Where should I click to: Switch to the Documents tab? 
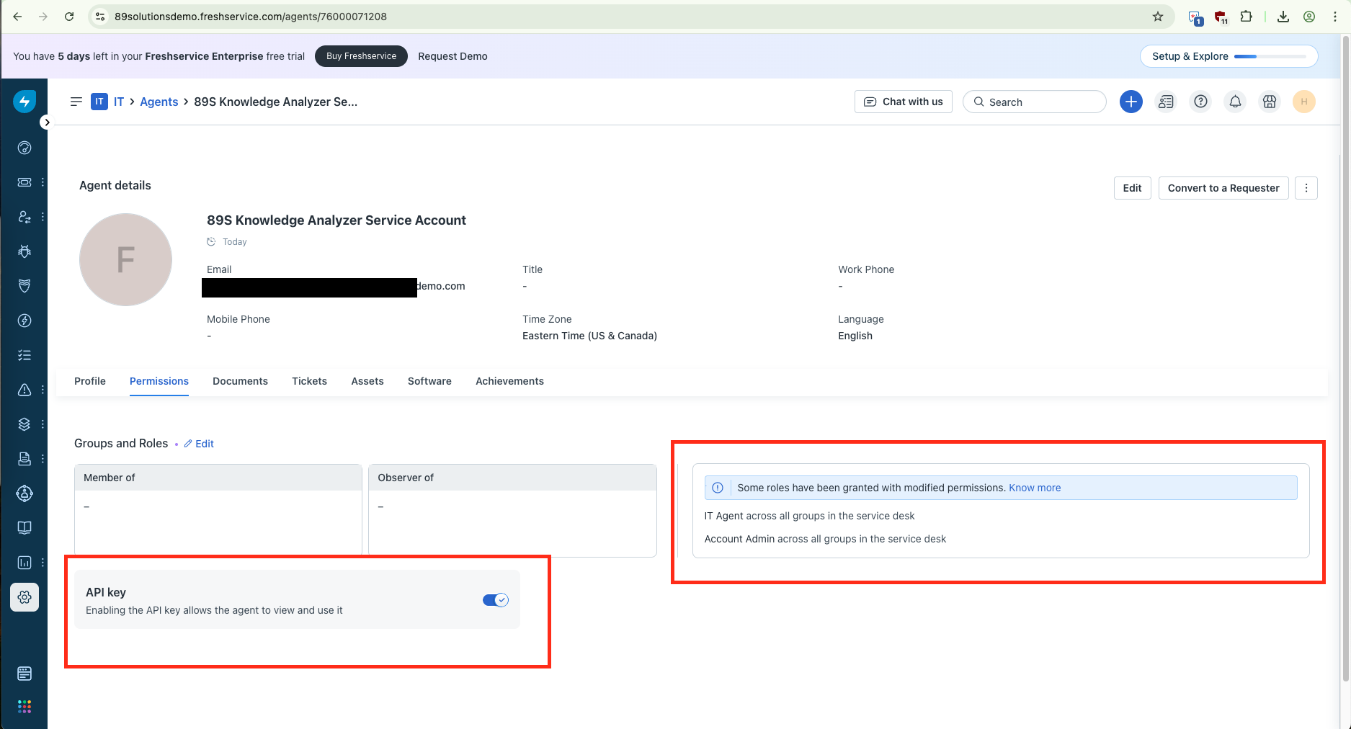pyautogui.click(x=240, y=381)
